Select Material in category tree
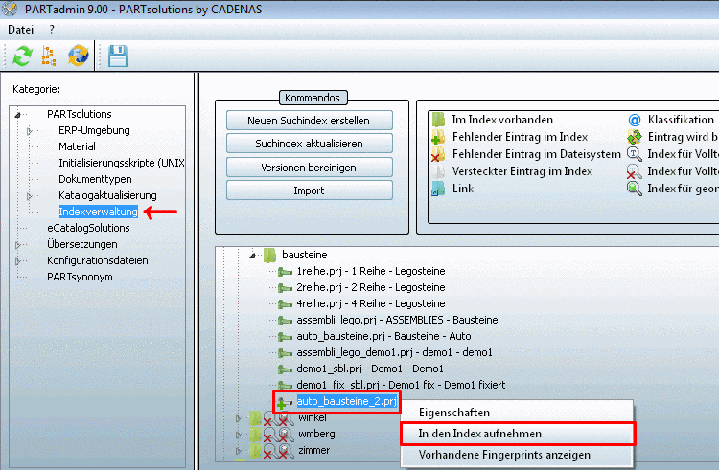The width and height of the screenshot is (719, 470). (77, 146)
